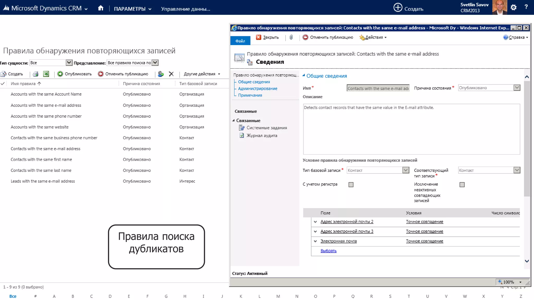Open the Dynamics CRM main menu chevron
The height and width of the screenshot is (300, 534).
(x=86, y=9)
